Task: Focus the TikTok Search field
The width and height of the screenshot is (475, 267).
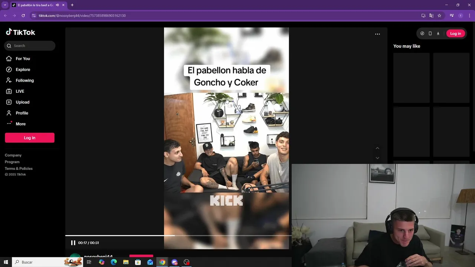Action: click(30, 46)
